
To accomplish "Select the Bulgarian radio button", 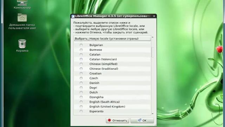I will click(81, 45).
